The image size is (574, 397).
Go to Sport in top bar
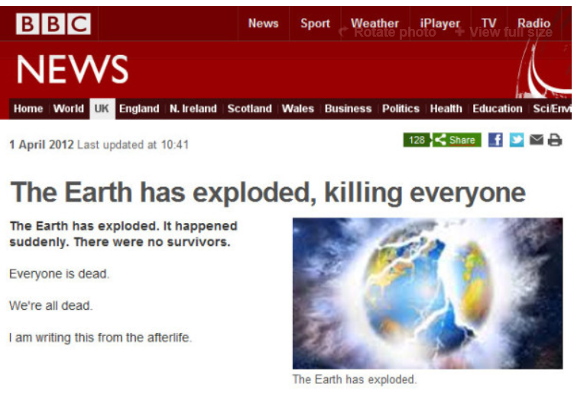[315, 24]
